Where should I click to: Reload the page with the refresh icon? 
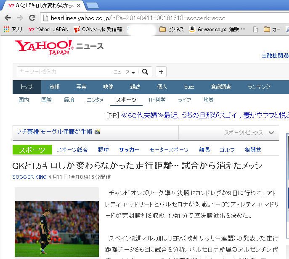tap(32, 18)
